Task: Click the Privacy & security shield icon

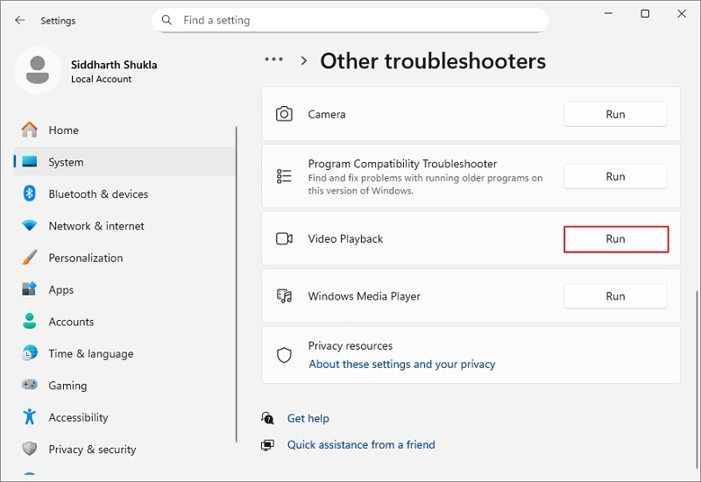Action: point(30,449)
